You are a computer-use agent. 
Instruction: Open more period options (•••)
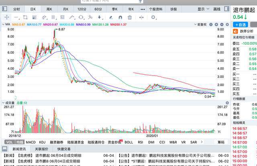[x=142, y=9]
